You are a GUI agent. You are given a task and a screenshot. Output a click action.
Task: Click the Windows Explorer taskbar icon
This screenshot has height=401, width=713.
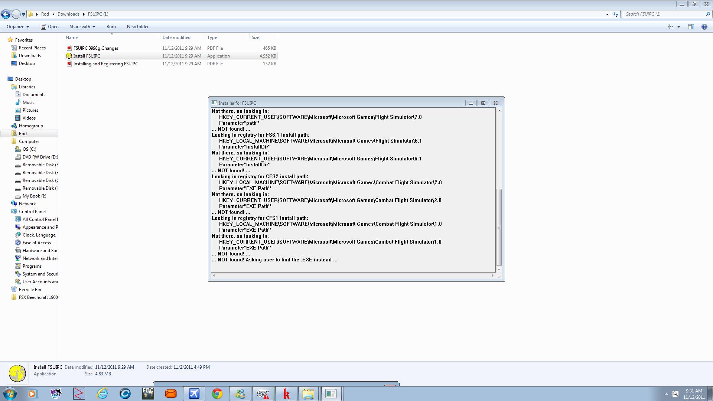point(308,394)
